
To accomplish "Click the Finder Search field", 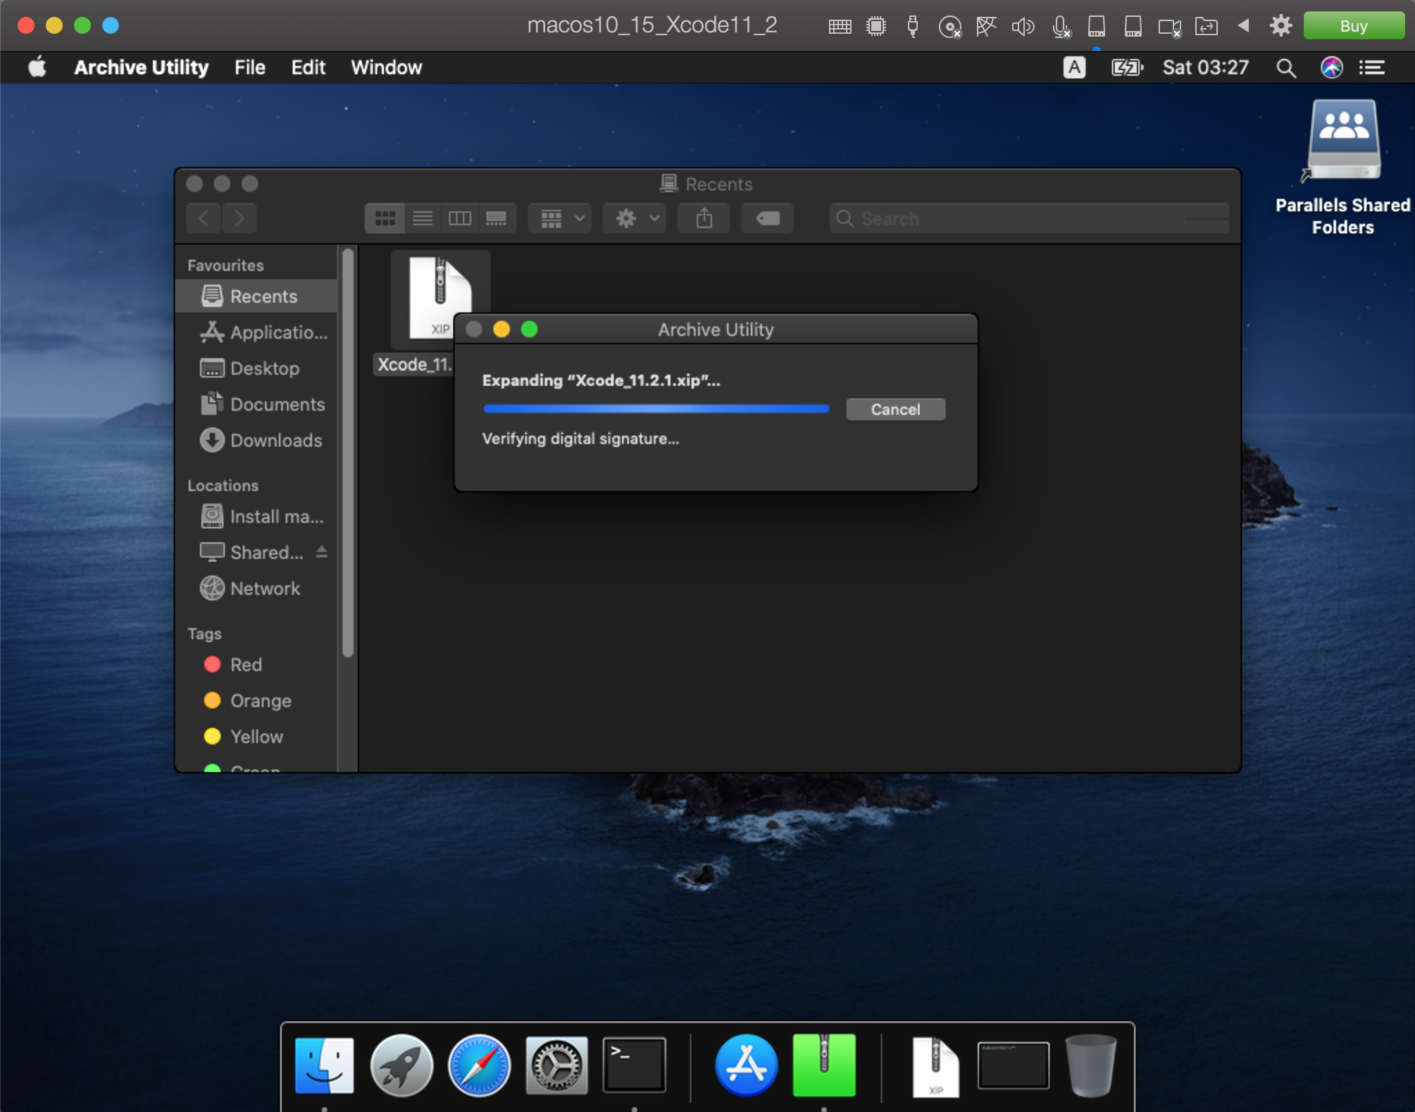I will [1028, 218].
